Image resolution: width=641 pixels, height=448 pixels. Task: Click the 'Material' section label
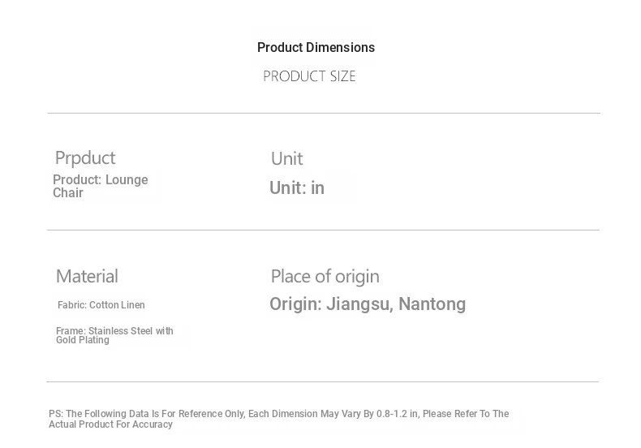click(x=87, y=276)
